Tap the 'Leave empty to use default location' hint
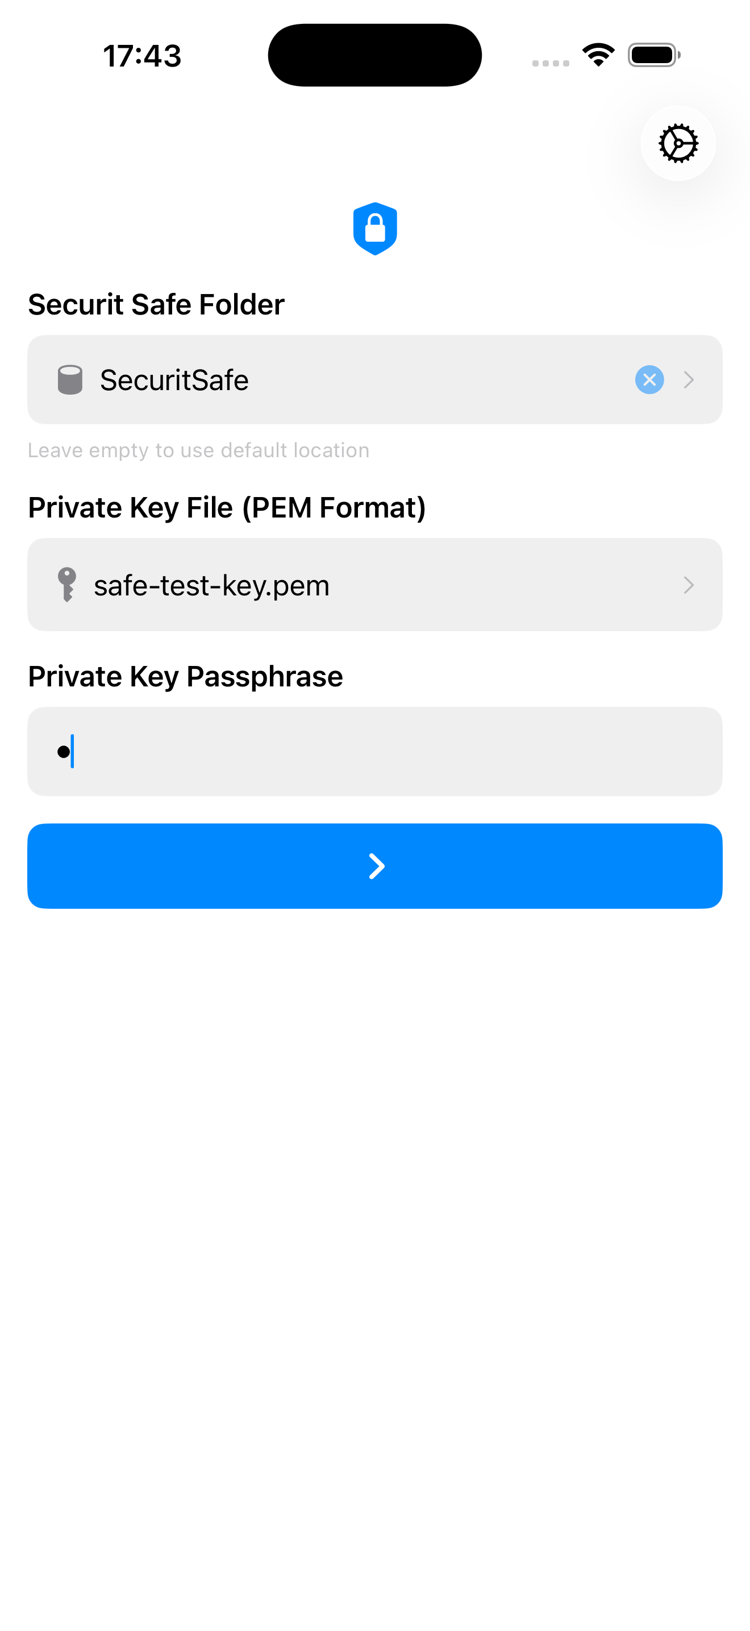The height and width of the screenshot is (1631, 750). click(x=199, y=449)
